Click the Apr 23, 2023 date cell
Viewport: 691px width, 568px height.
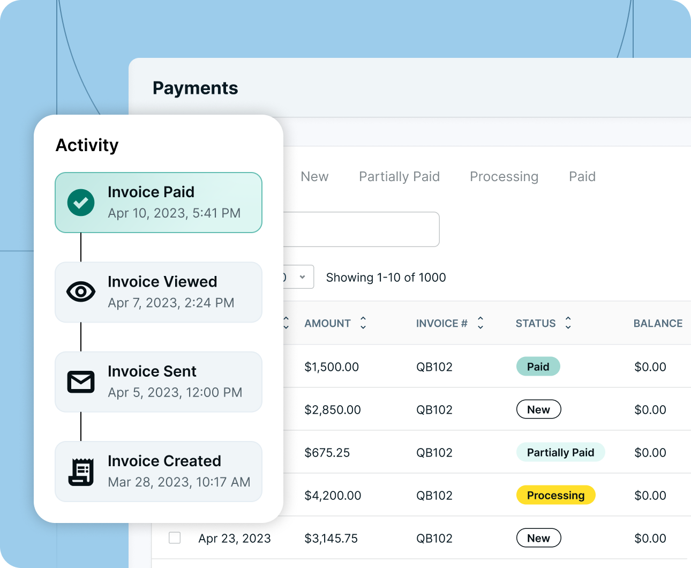pyautogui.click(x=235, y=539)
